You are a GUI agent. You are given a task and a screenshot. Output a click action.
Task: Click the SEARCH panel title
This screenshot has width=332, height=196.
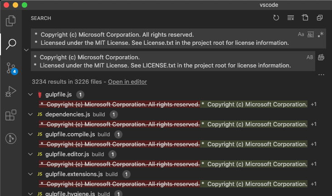coord(41,18)
